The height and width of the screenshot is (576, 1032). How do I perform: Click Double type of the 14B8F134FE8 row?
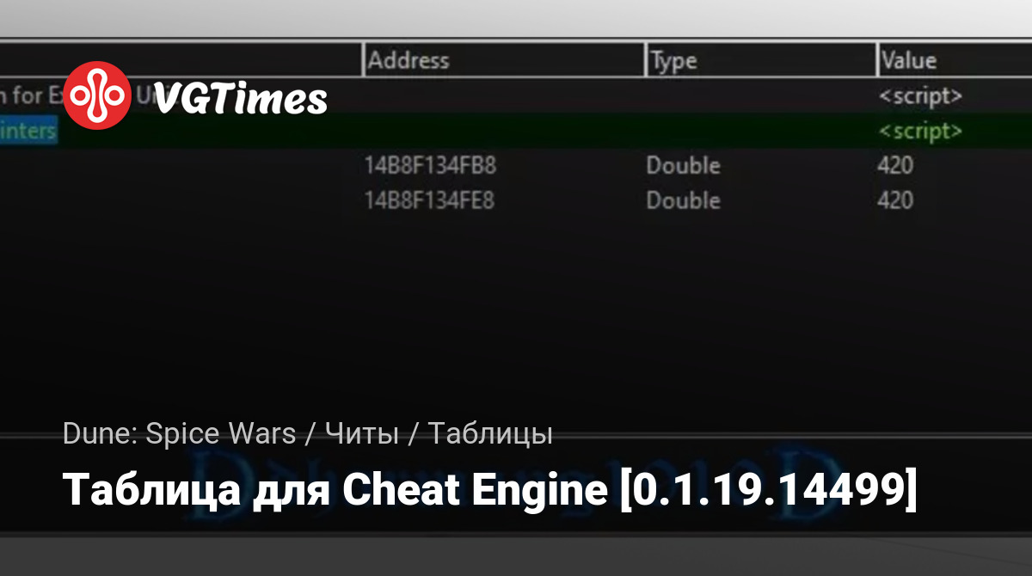click(683, 200)
